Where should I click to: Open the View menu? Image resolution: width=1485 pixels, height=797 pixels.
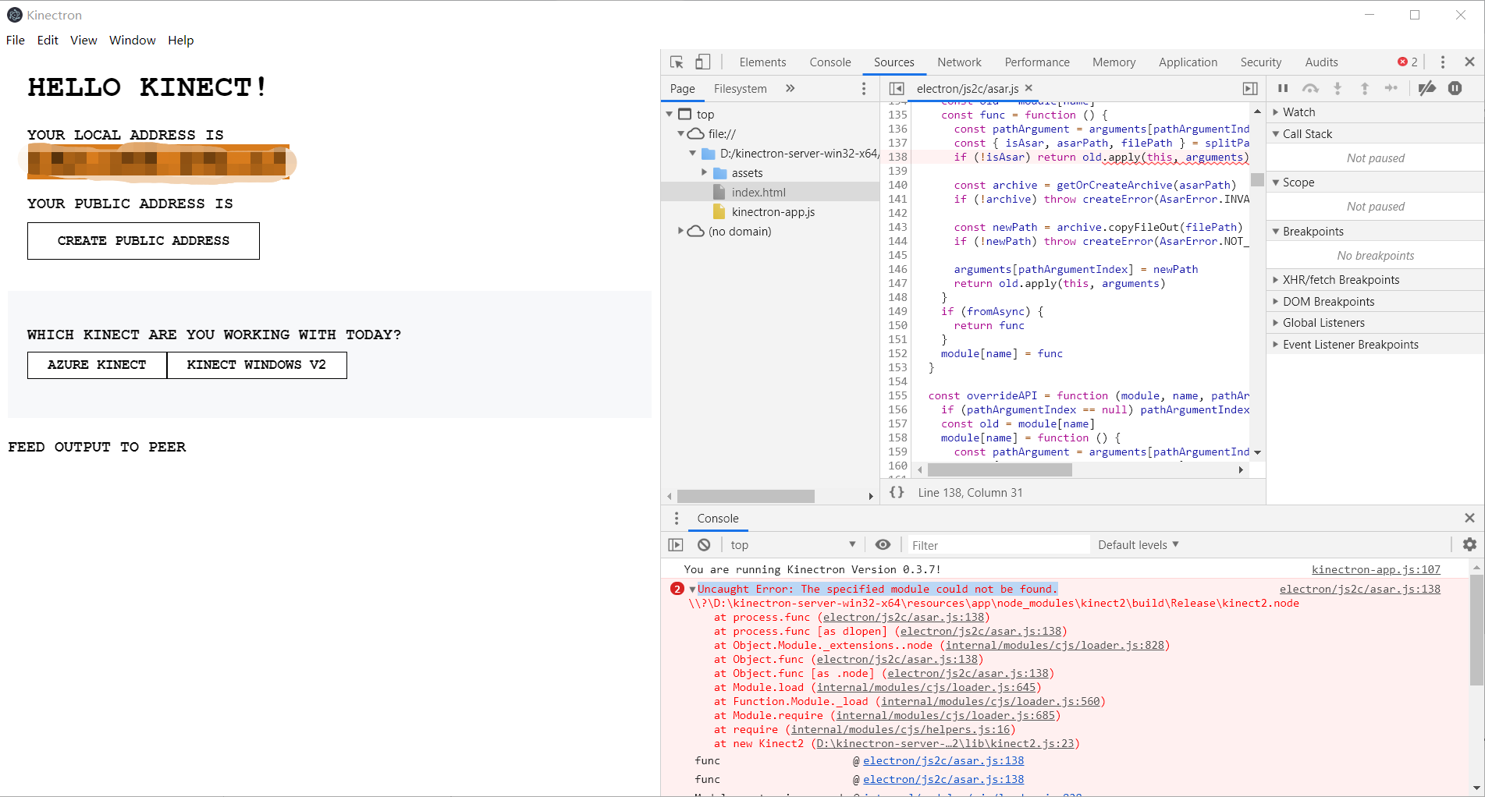(83, 40)
